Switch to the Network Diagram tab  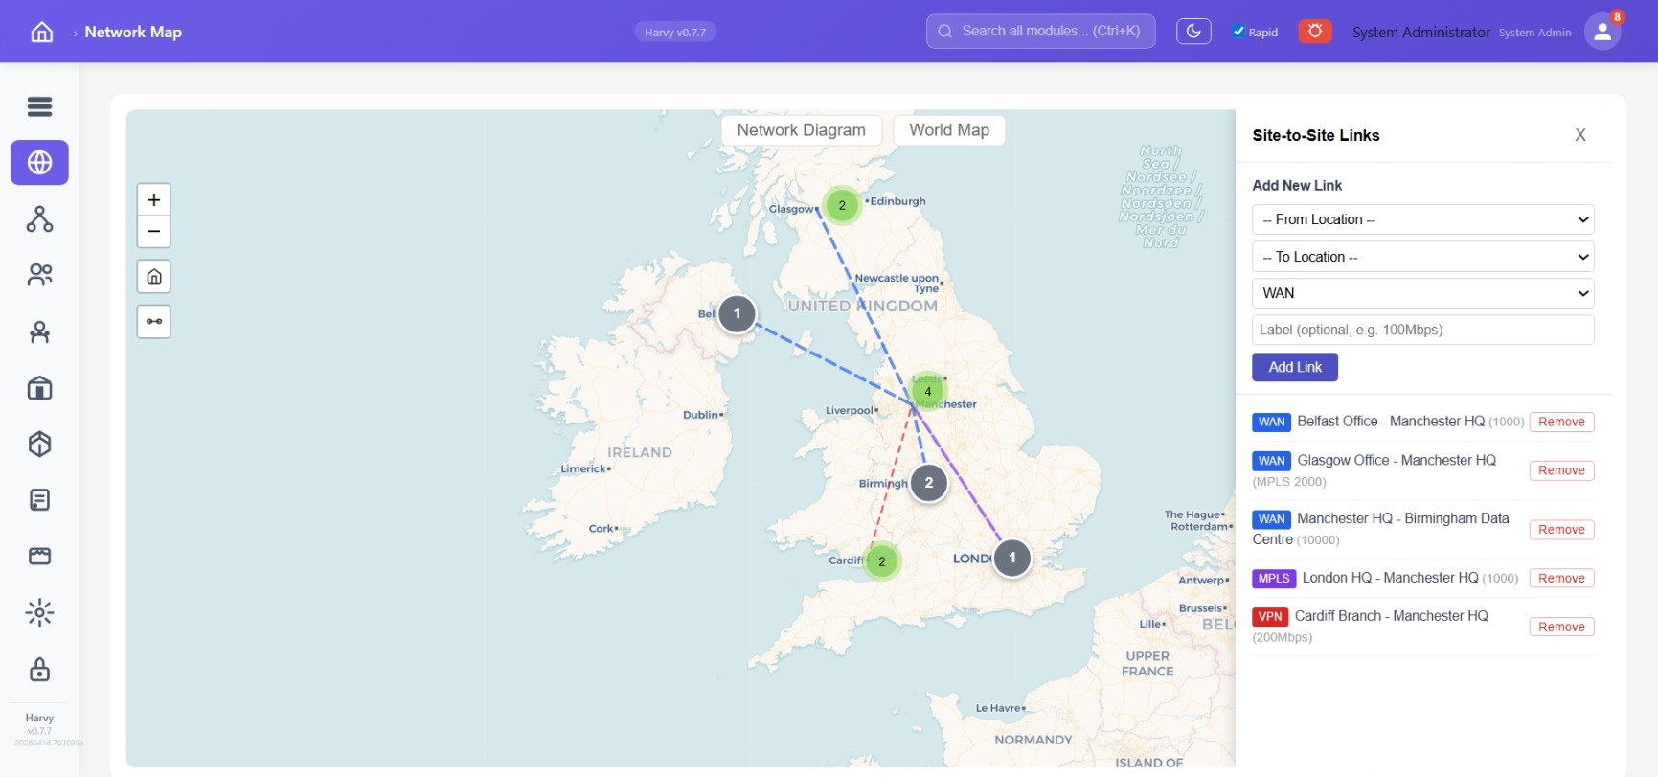pyautogui.click(x=801, y=130)
